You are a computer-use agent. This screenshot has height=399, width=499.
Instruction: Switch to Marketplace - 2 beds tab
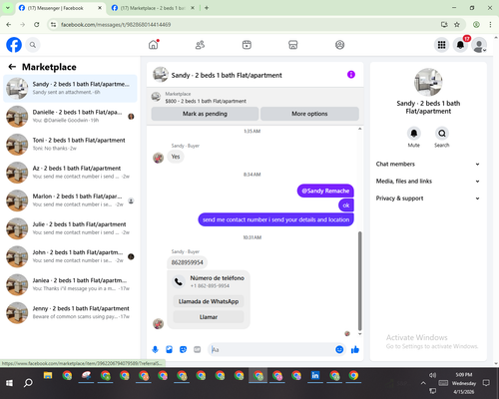(153, 8)
